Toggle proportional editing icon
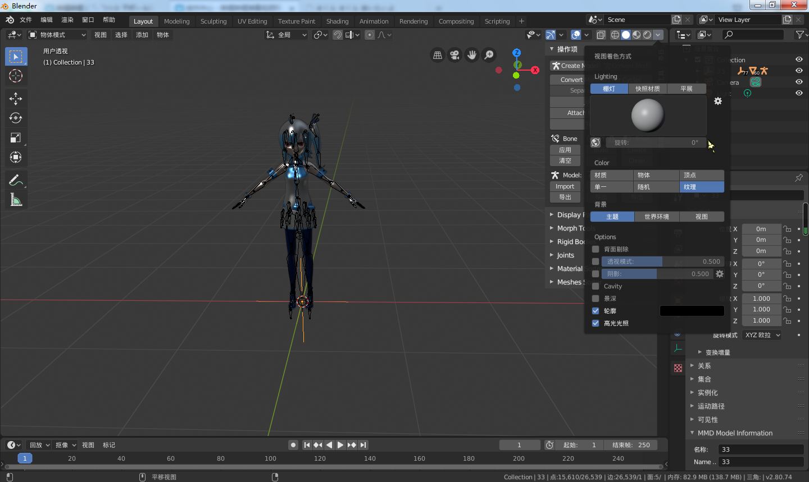Screen dimensions: 809x482 pos(370,35)
